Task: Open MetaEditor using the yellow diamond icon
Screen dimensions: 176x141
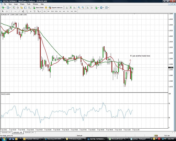Action: point(46,8)
